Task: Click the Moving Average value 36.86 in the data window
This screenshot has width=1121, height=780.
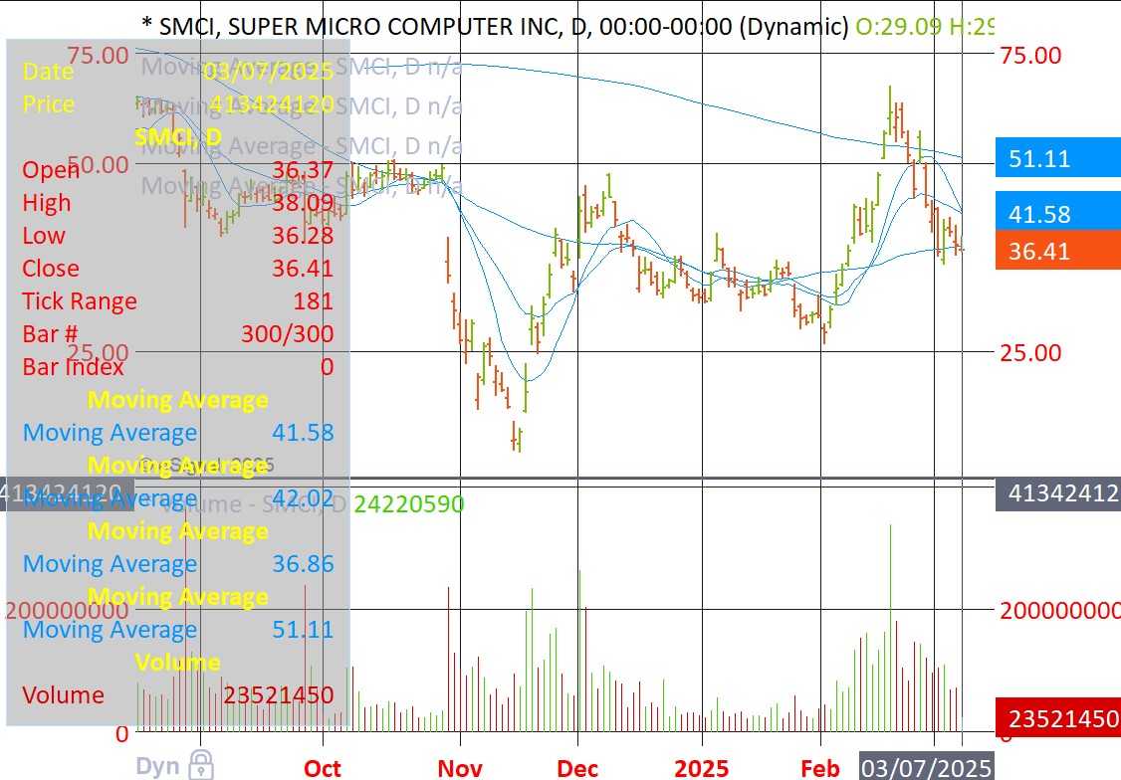Action: (303, 564)
